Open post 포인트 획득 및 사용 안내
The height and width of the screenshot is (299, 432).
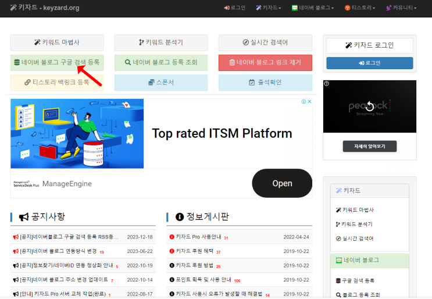click(203, 280)
